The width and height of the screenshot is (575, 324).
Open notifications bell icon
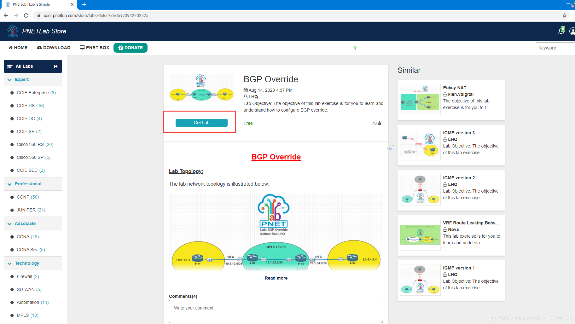(561, 31)
